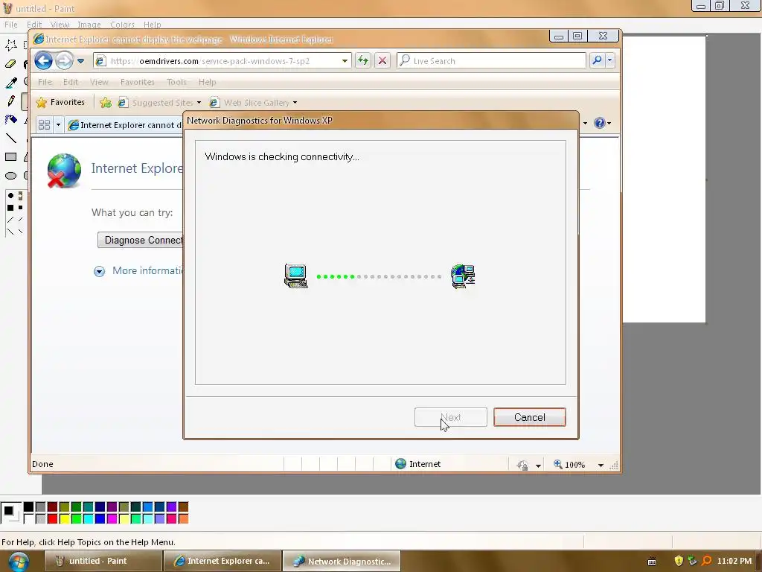This screenshot has width=762, height=572.
Task: Expand the Suggested Sites dropdown
Action: [199, 103]
